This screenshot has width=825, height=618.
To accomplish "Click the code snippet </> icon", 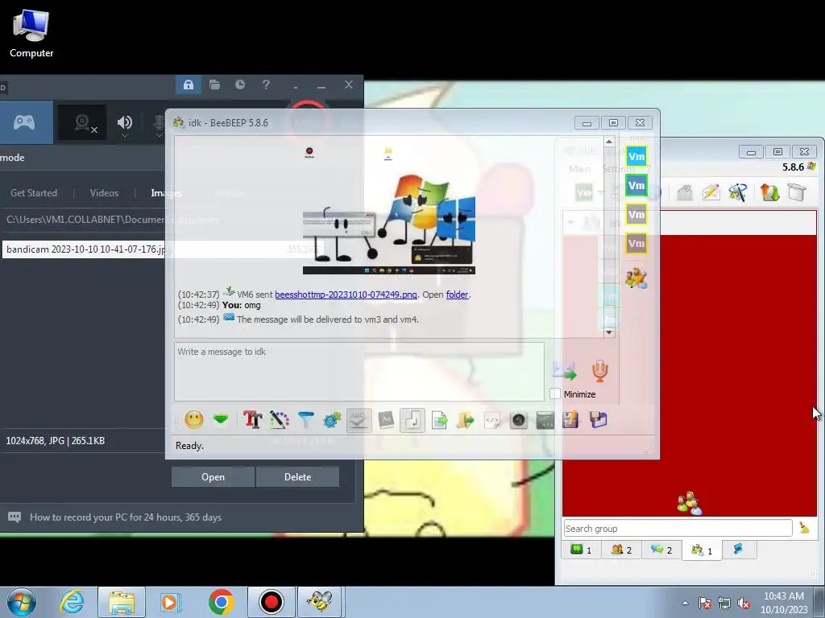I will [x=492, y=420].
